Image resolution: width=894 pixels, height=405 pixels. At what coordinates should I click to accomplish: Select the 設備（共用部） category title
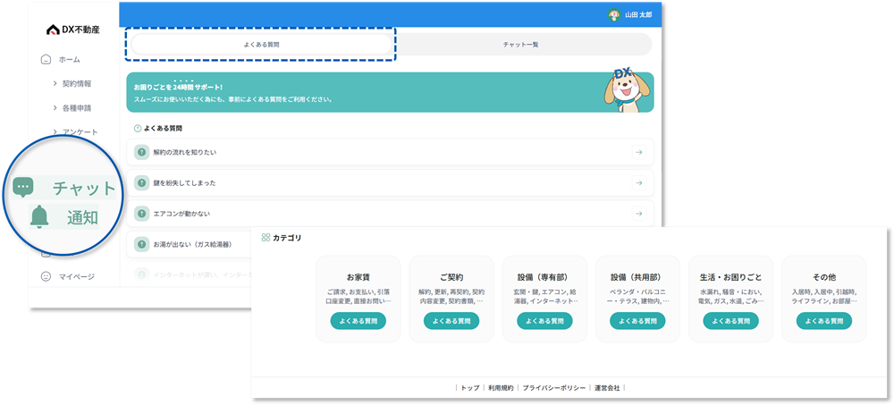pyautogui.click(x=638, y=277)
